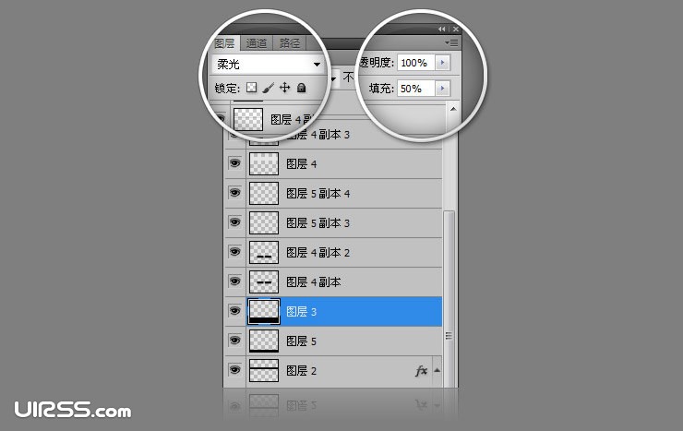This screenshot has height=431, width=683.
Task: Hide the 图层 3 layer with eye icon
Action: coord(234,311)
